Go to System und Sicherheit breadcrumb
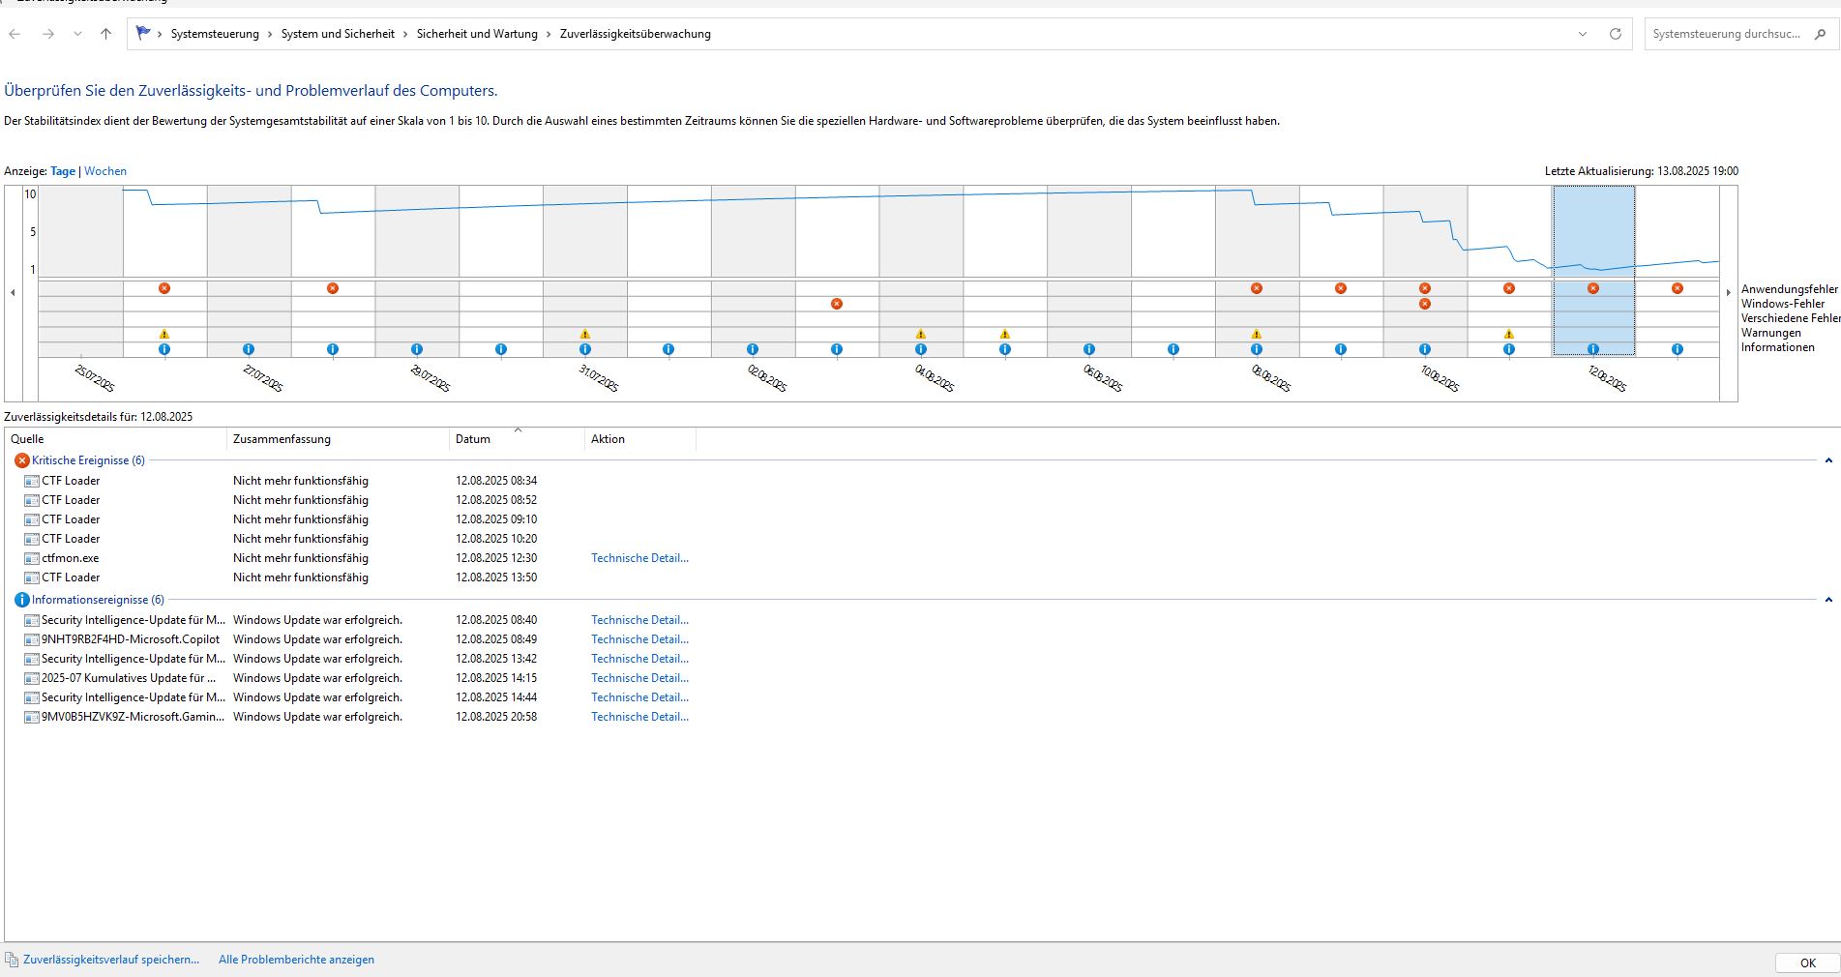The height and width of the screenshot is (977, 1841). [x=338, y=34]
